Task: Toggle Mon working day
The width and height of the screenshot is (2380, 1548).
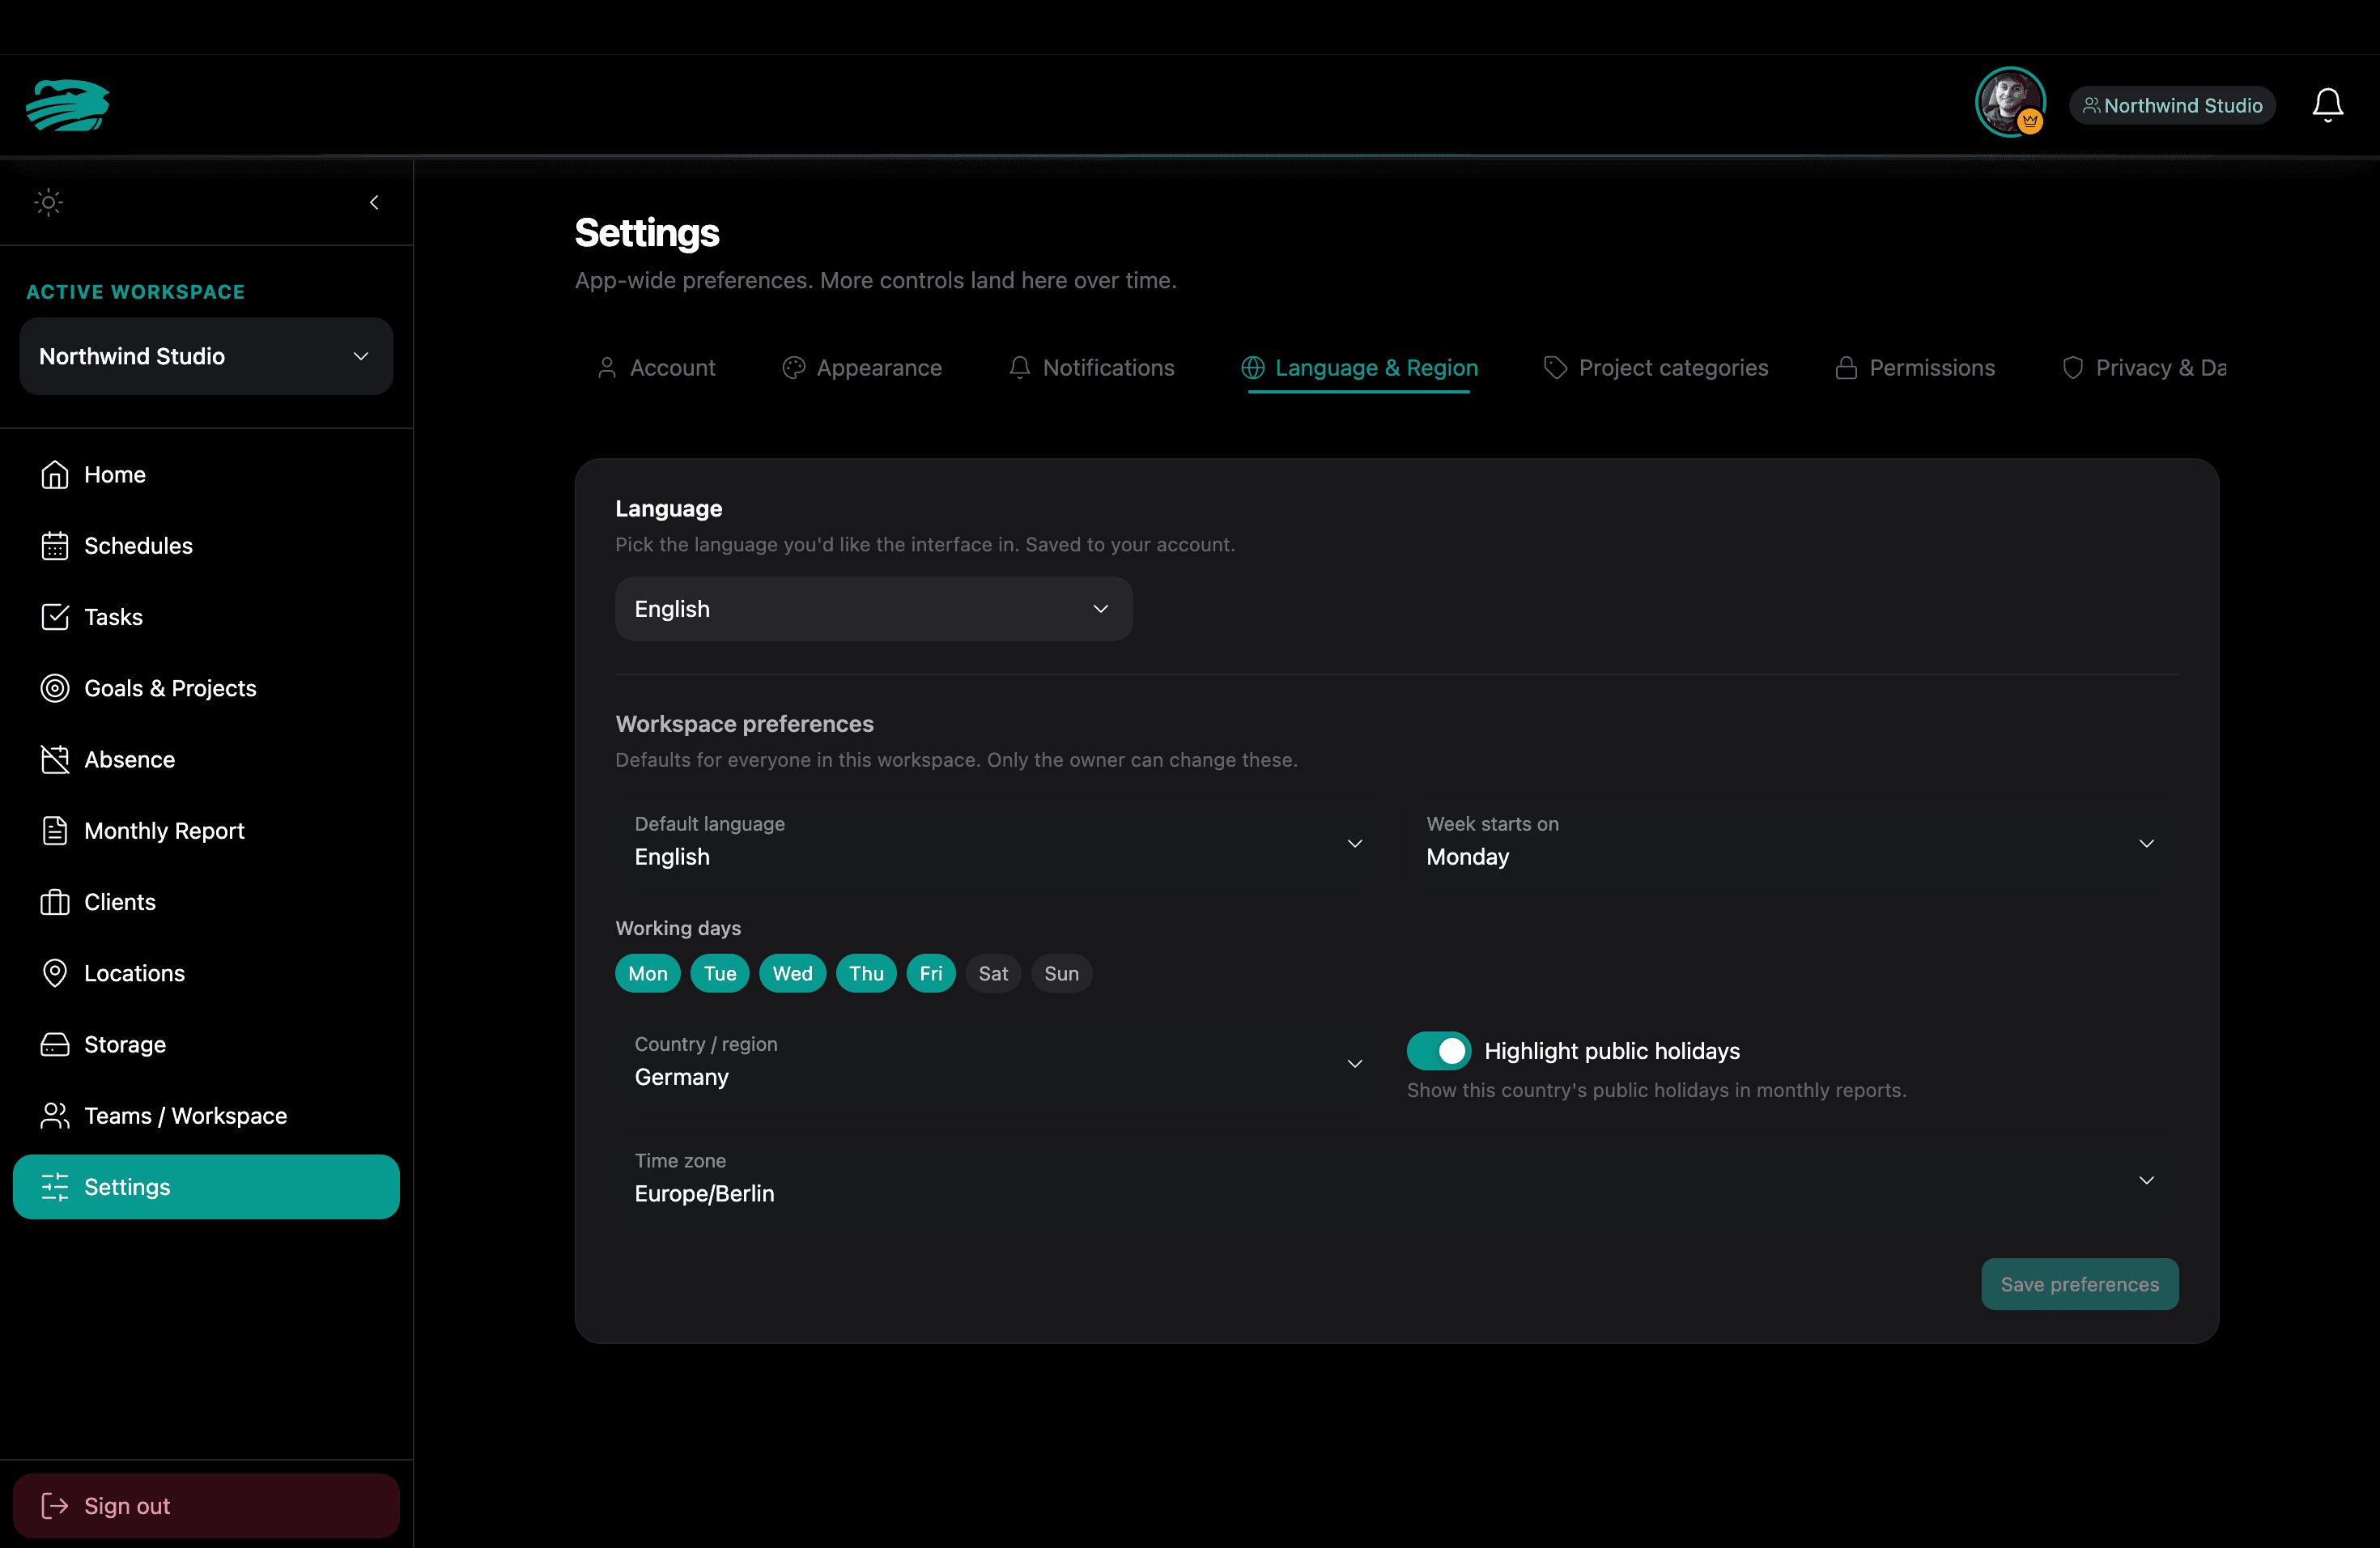Action: tap(648, 974)
